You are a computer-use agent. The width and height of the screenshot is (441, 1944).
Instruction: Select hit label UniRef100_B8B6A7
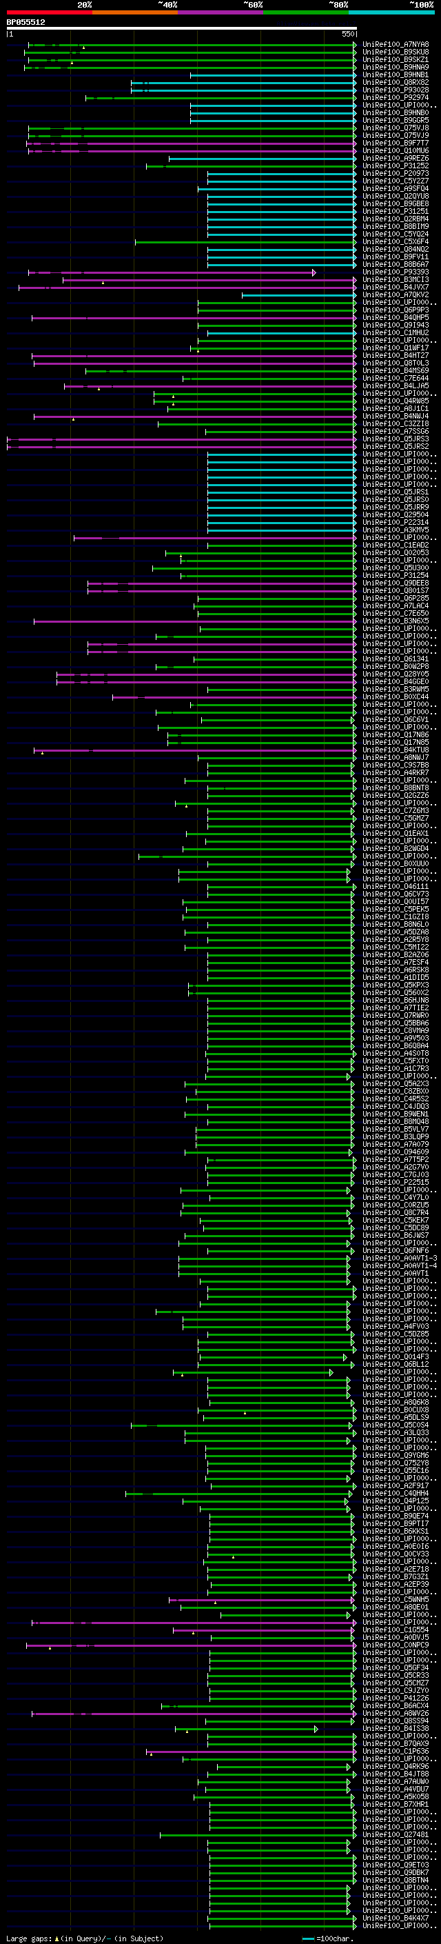[x=396, y=264]
